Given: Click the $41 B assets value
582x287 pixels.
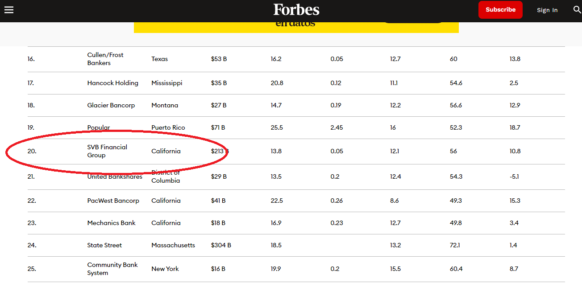Looking at the screenshot, I should pyautogui.click(x=218, y=201).
